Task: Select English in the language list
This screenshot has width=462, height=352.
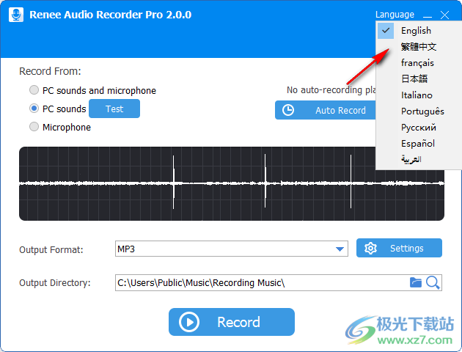Action: coord(419,31)
